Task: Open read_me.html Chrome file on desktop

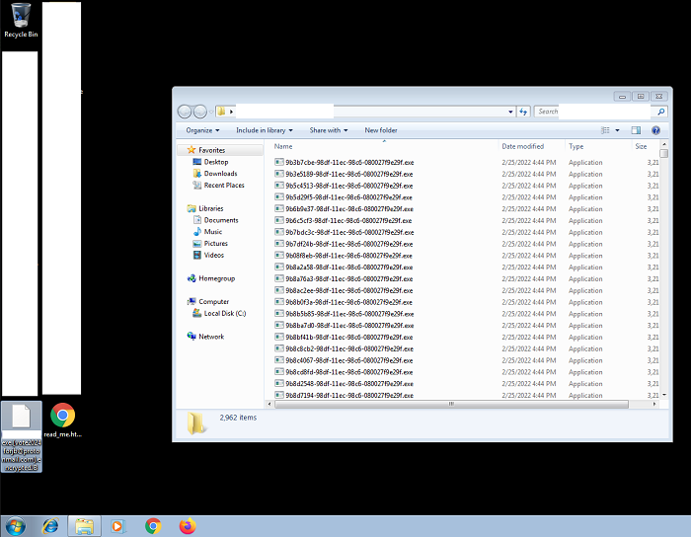Action: coord(62,419)
